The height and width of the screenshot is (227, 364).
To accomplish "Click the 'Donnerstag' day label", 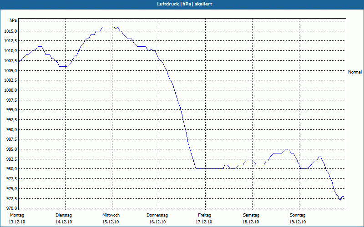I will pos(157,215).
